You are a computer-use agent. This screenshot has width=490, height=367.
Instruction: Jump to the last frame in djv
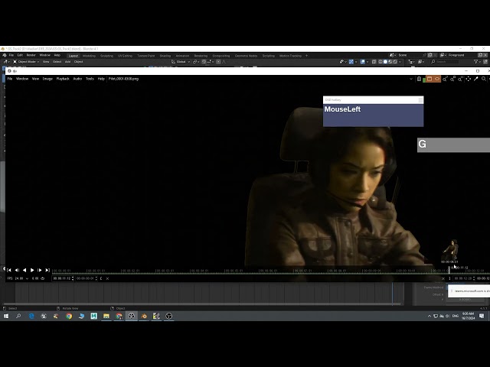47,270
